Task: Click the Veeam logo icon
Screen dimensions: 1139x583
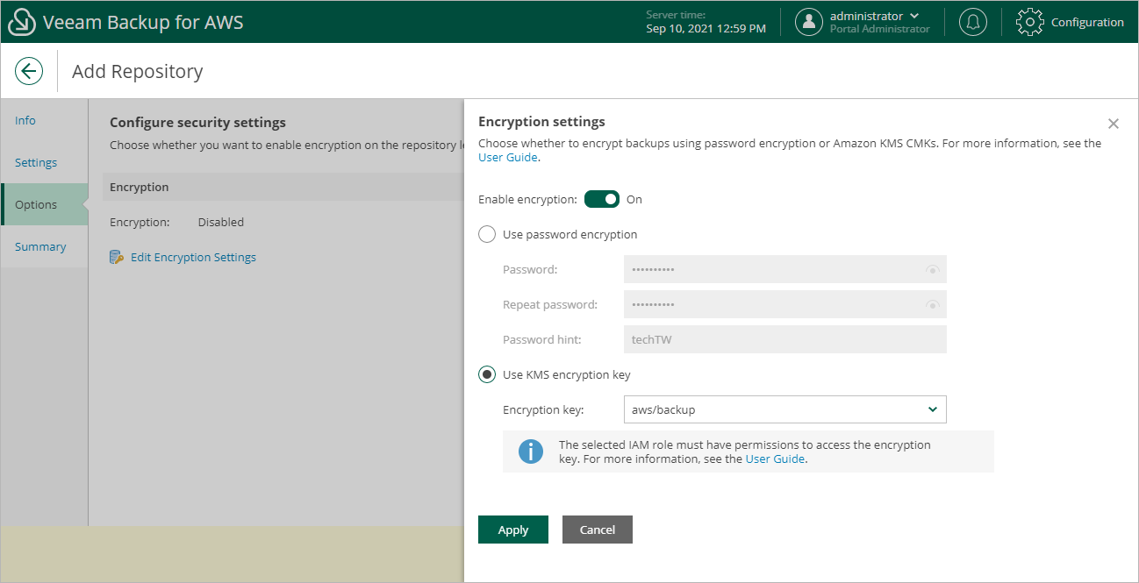Action: (22, 23)
